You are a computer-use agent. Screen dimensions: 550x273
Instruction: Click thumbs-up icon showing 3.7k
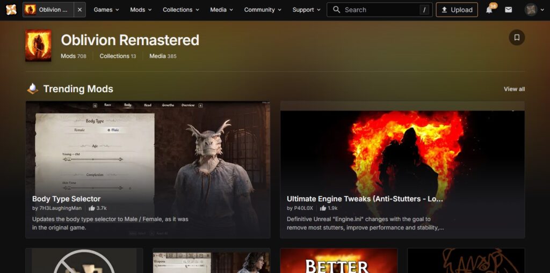click(92, 208)
